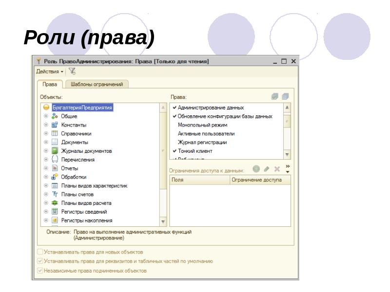Toggle the Журнал регистрации right
390x292 pixels.
(175, 142)
